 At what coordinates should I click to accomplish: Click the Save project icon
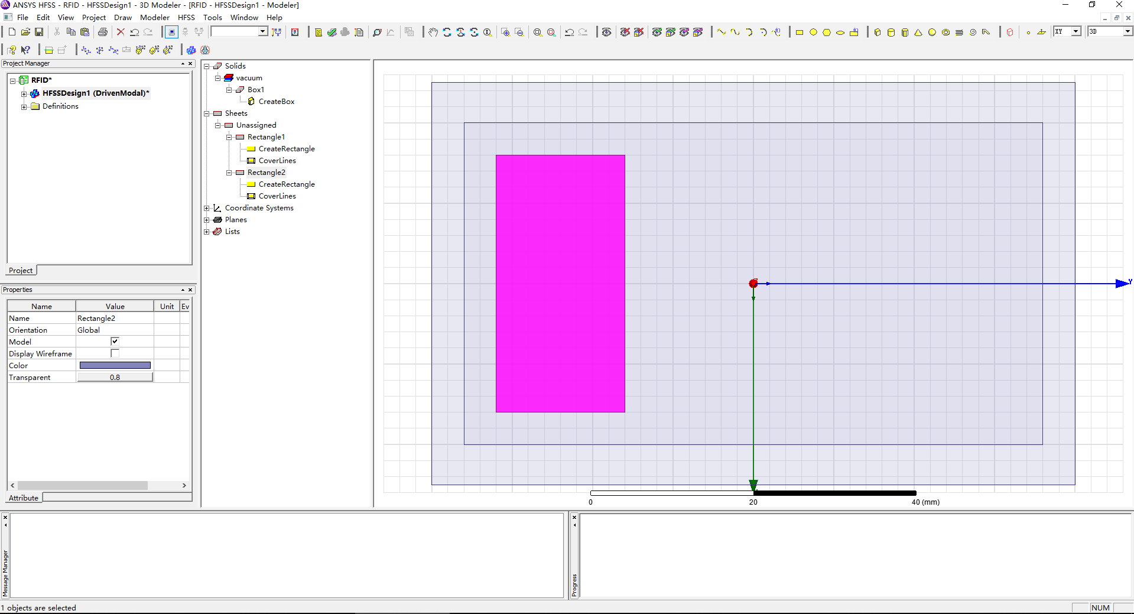click(39, 32)
